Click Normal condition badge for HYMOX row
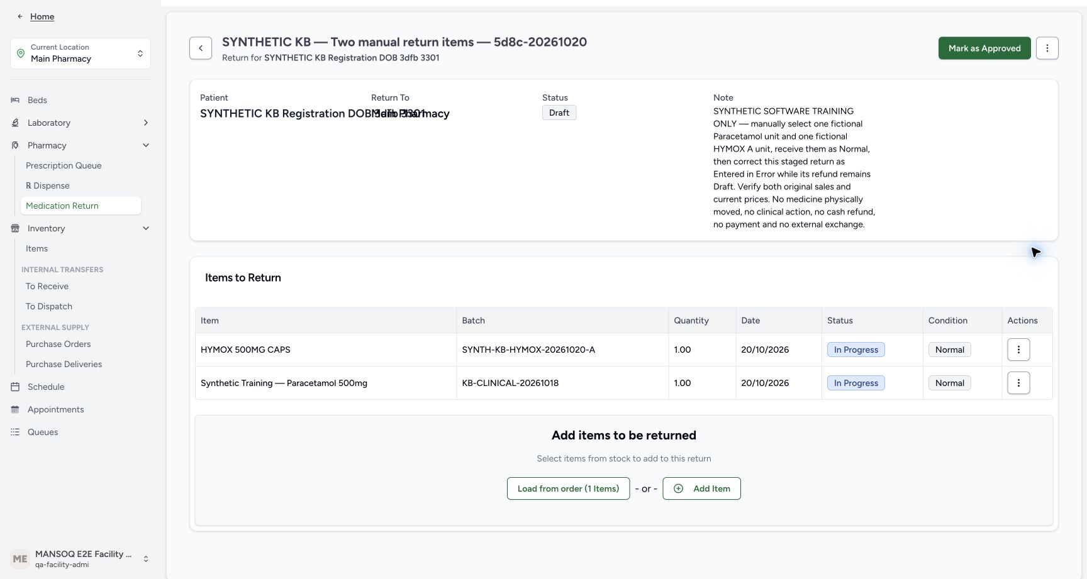The image size is (1087, 579). coord(950,350)
